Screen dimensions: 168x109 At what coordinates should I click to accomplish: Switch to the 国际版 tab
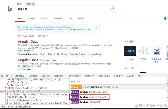pyautogui.click(x=30, y=4)
